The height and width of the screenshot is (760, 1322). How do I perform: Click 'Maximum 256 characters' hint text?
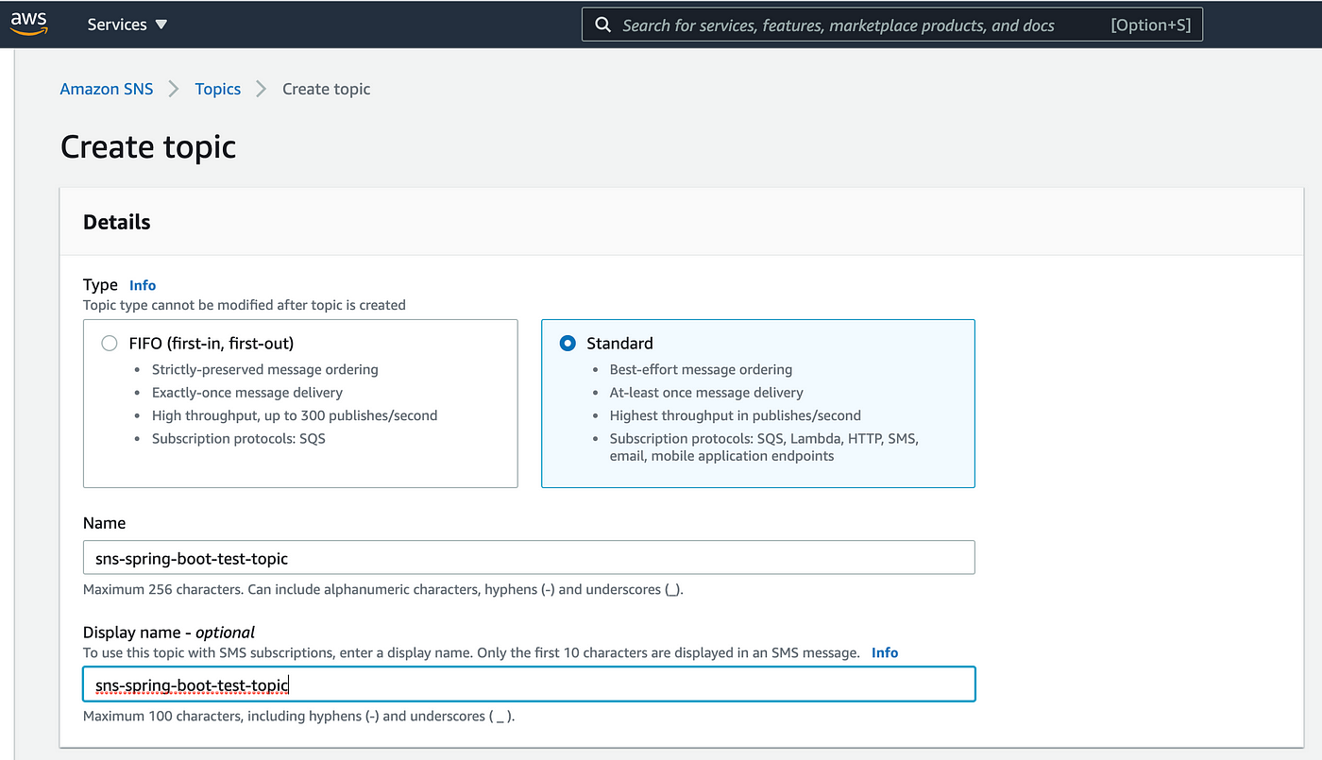[383, 589]
